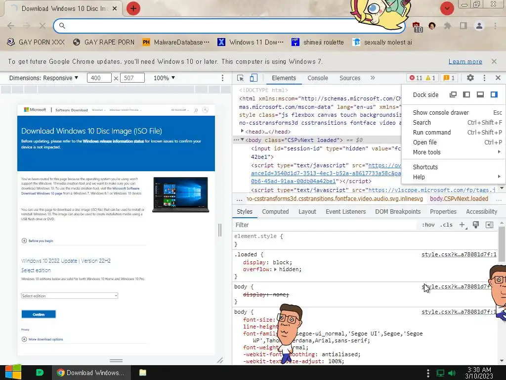Click the yellow warnings count badge
Image resolution: width=506 pixels, height=380 pixels.
pyautogui.click(x=431, y=78)
